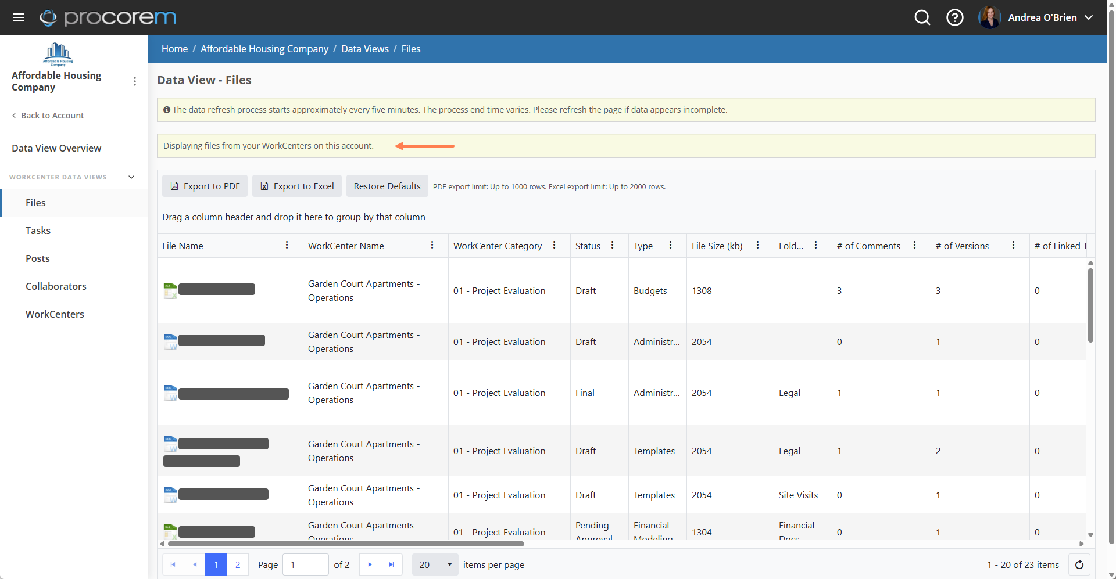The width and height of the screenshot is (1116, 579).
Task: Open the # of Versions column menu
Action: pyautogui.click(x=1014, y=245)
